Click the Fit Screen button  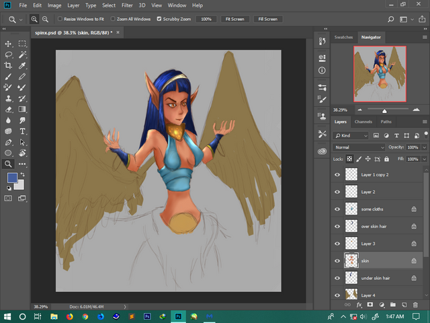[234, 19]
